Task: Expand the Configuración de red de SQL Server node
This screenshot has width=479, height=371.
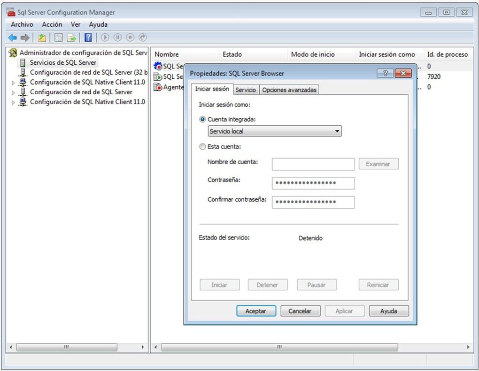Action: (x=13, y=92)
